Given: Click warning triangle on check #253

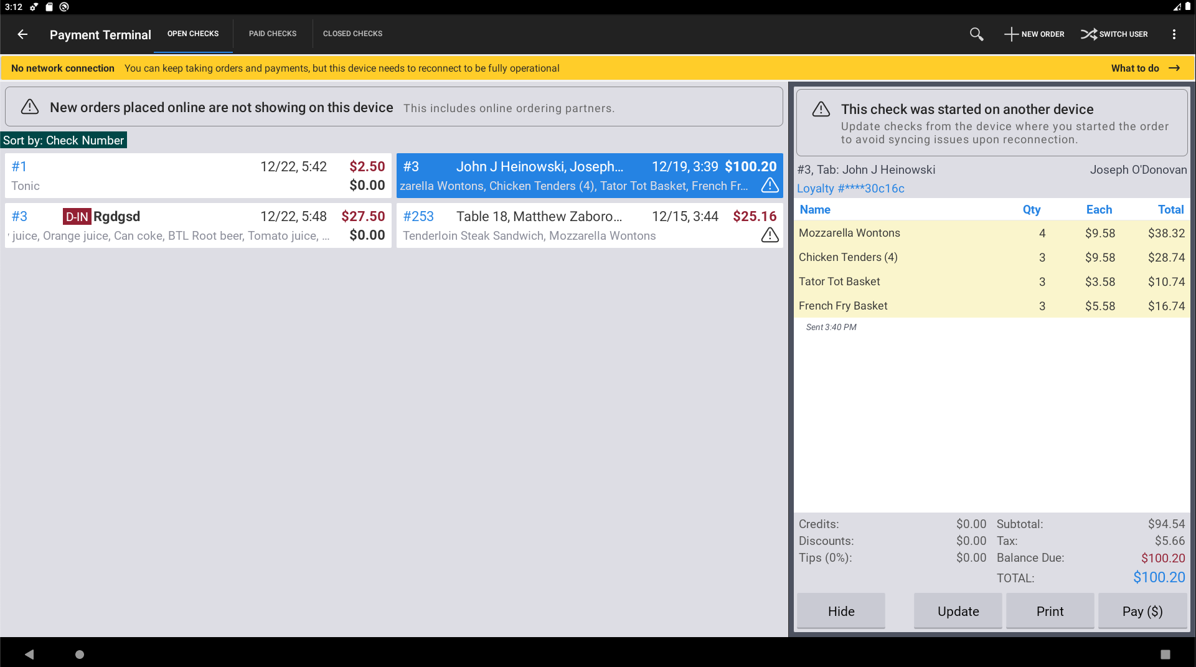Looking at the screenshot, I should pos(770,235).
